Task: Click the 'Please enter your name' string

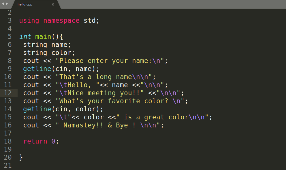Action: 104,61
